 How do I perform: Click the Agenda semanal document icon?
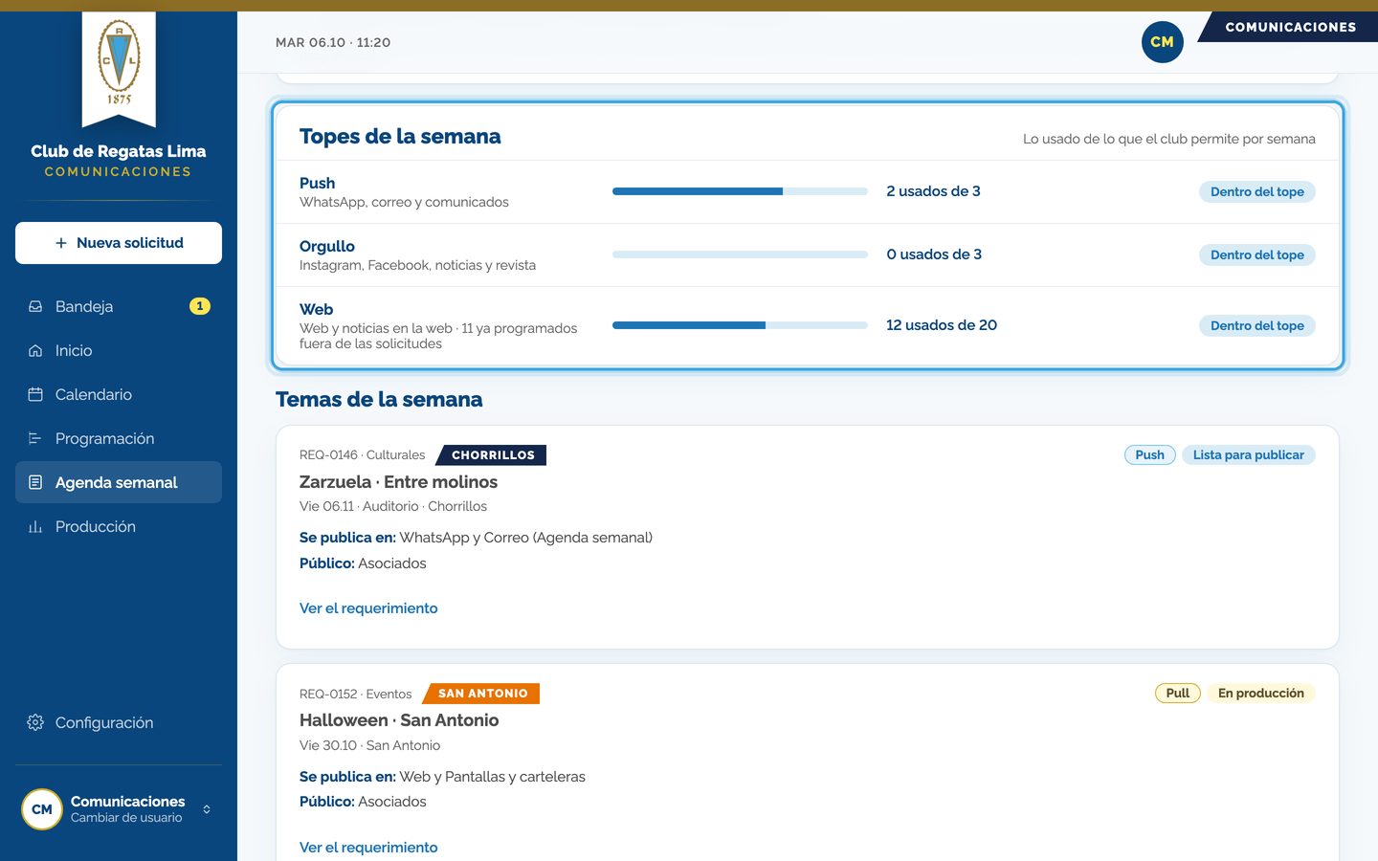[x=35, y=482]
